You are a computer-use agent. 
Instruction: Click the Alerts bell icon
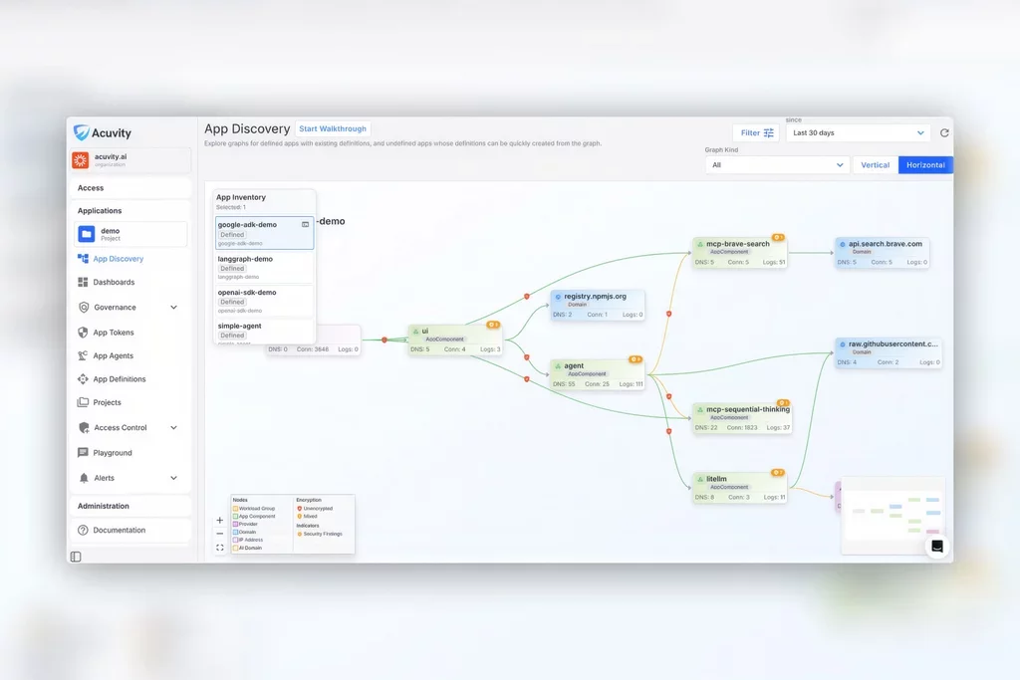click(84, 478)
